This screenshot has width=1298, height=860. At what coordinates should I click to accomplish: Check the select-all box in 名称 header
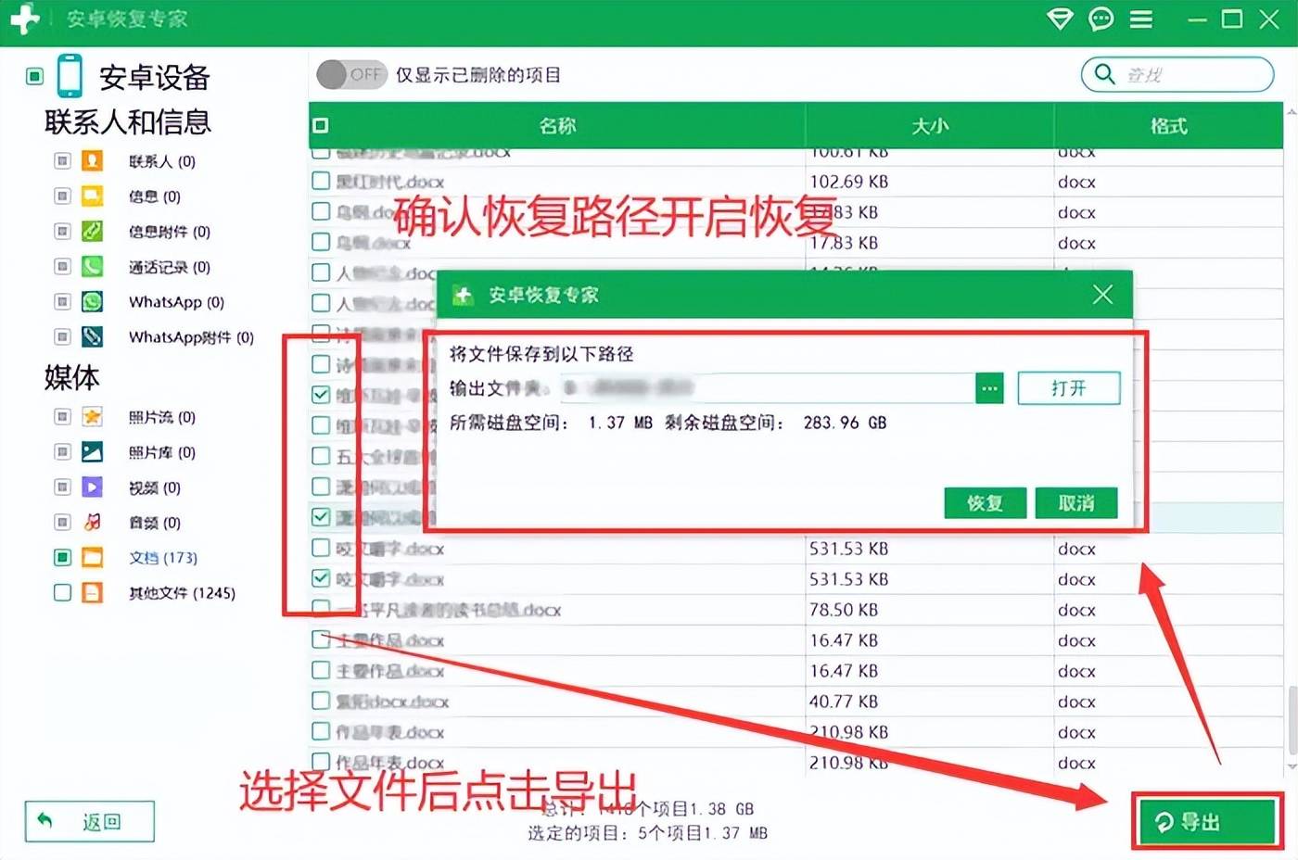[319, 124]
